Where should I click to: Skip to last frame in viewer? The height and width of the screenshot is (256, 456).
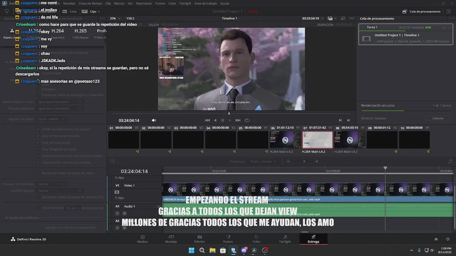pos(238,120)
